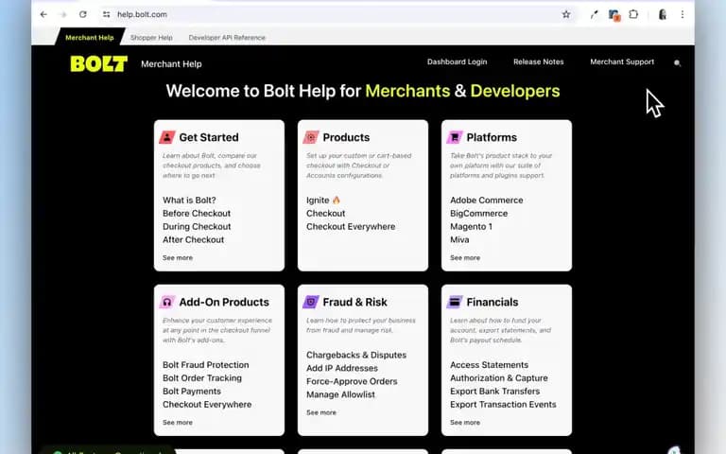Open the Export Bank Transfers link
The width and height of the screenshot is (726, 454).
point(494,391)
